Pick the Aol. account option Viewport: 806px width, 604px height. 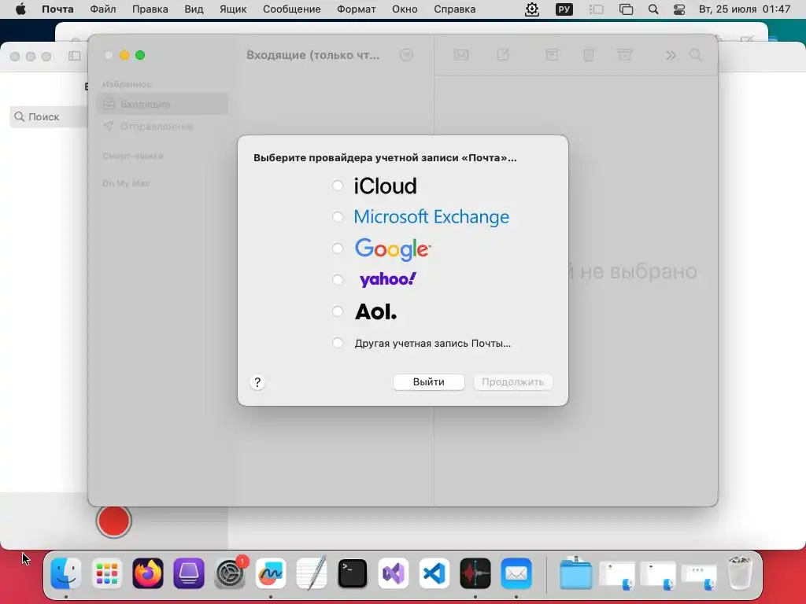click(x=337, y=311)
